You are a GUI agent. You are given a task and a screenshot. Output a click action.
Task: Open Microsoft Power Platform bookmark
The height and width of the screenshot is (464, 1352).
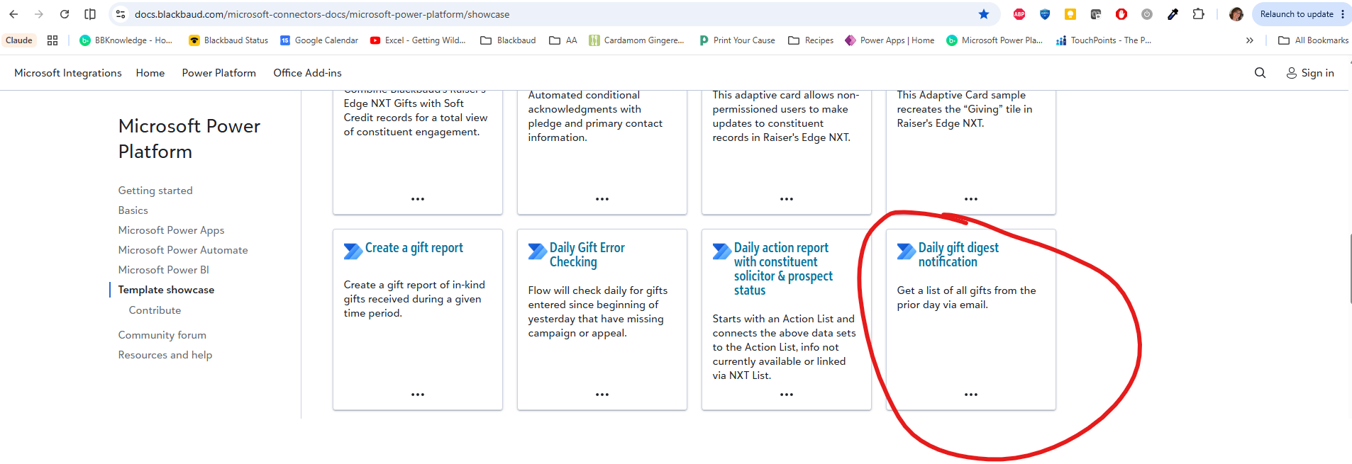[994, 40]
